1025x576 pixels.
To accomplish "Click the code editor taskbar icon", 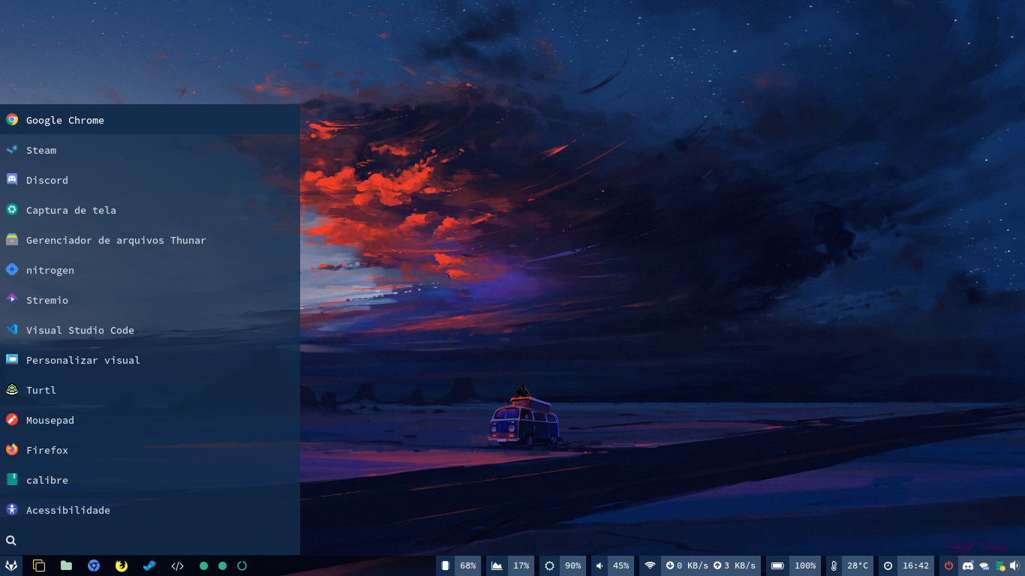I will click(x=177, y=565).
